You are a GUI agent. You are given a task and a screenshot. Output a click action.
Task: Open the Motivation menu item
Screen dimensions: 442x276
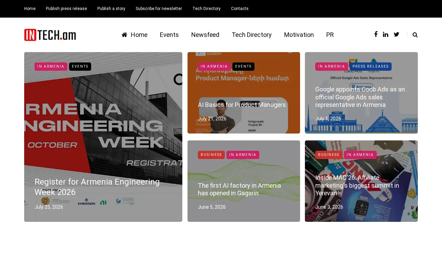click(299, 35)
